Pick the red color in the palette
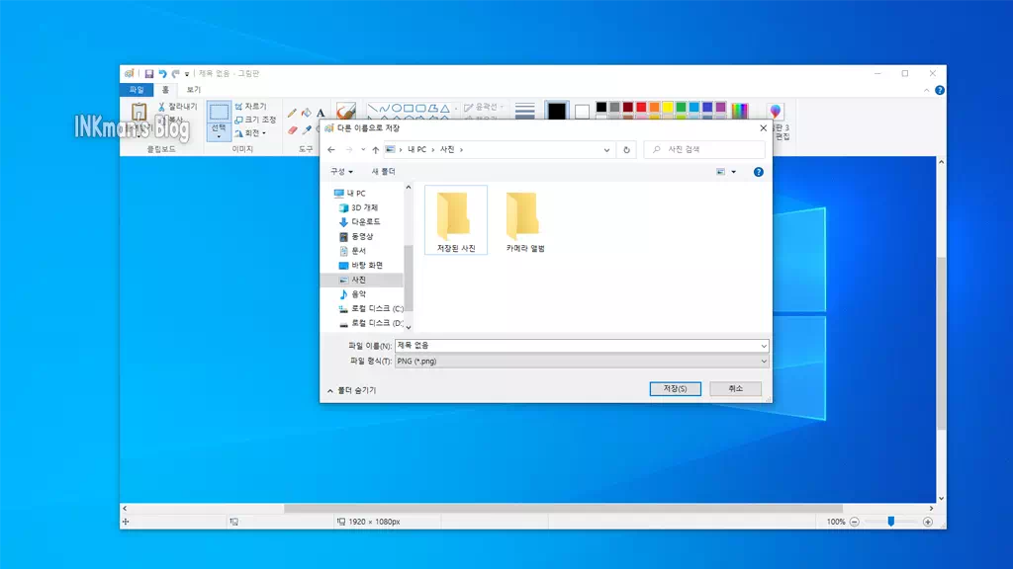This screenshot has width=1013, height=569. click(641, 107)
